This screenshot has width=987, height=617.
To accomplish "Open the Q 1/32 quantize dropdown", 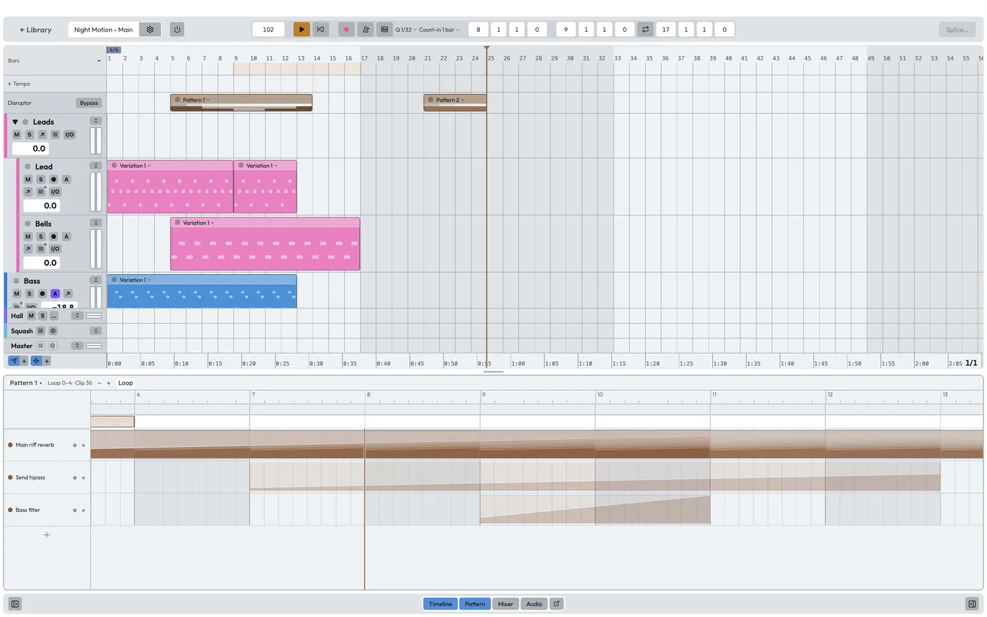I will click(x=406, y=29).
